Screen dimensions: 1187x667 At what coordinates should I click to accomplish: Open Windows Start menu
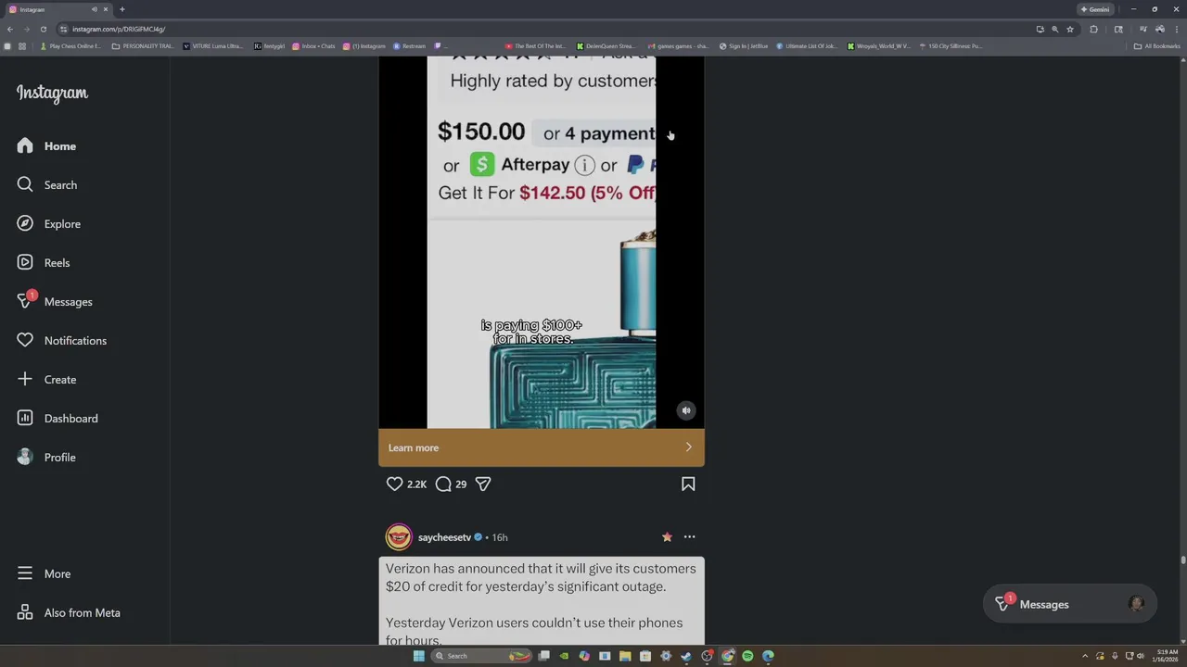click(418, 656)
